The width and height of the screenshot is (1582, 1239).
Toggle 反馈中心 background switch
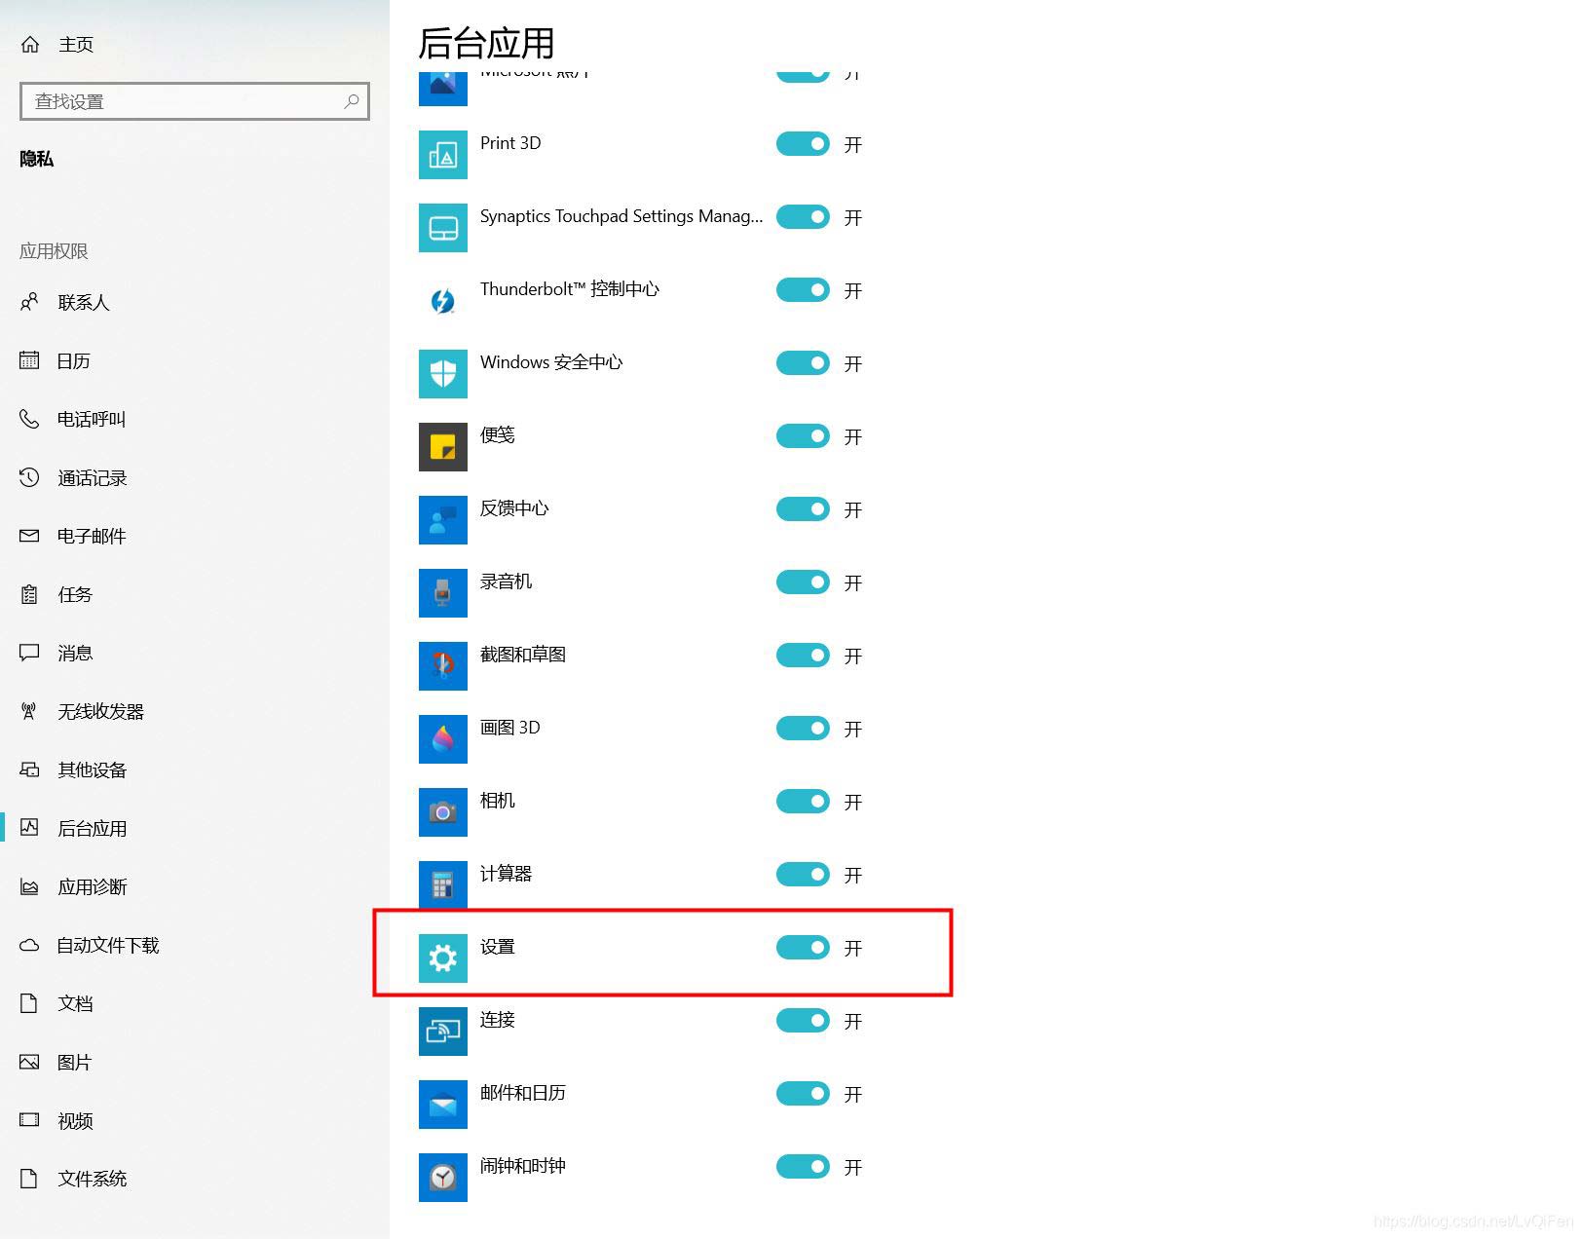803,509
